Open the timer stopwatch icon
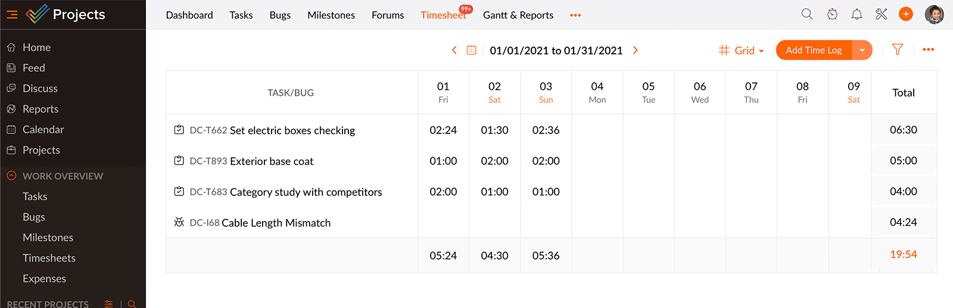Screen dimensions: 953x308 click(832, 14)
